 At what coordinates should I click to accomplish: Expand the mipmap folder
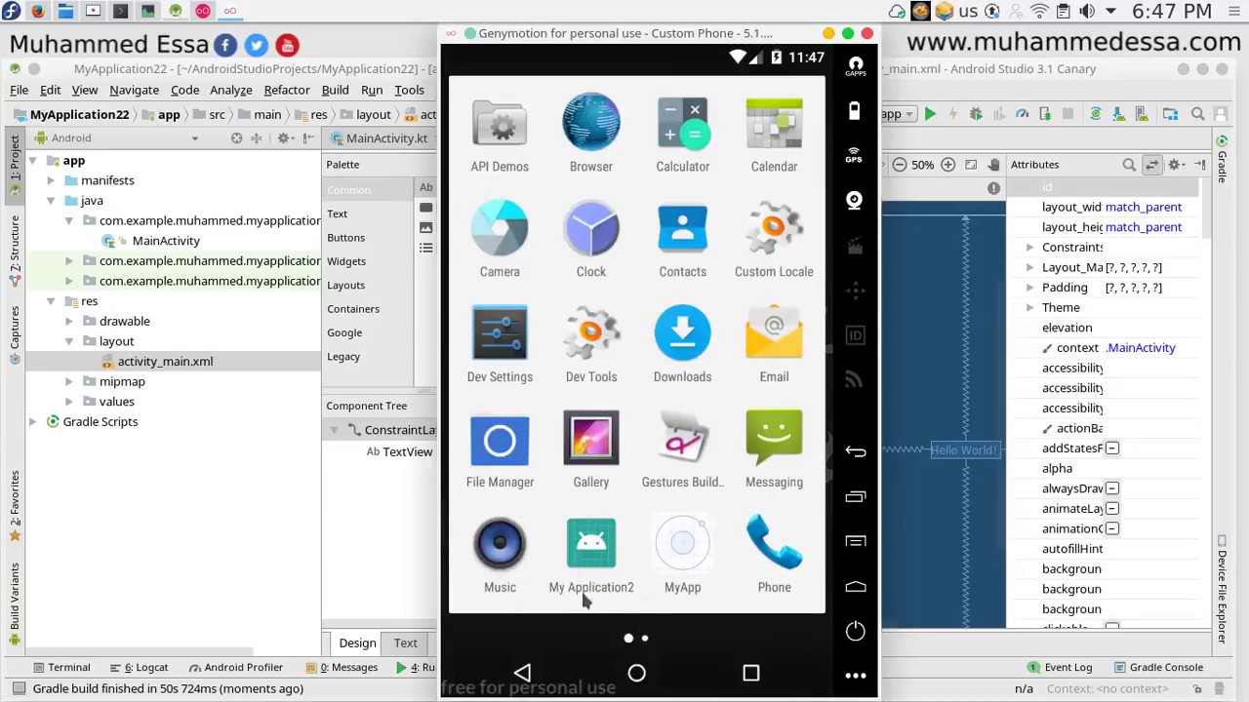pos(68,381)
